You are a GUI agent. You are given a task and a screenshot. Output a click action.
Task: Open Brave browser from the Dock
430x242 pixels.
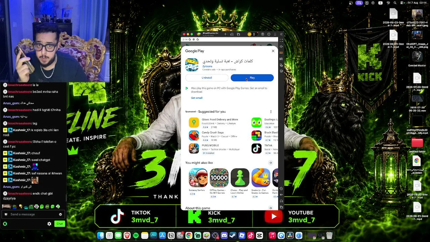pyautogui.click(x=127, y=236)
